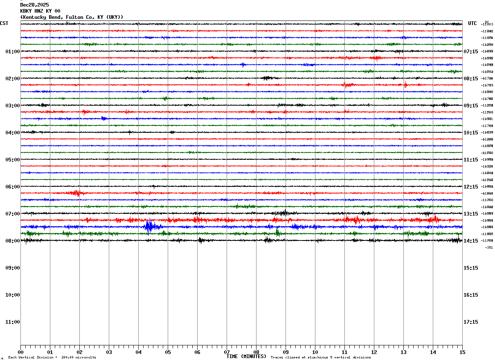
Task: Click minute 03 on the time axis
Action: tap(109, 352)
